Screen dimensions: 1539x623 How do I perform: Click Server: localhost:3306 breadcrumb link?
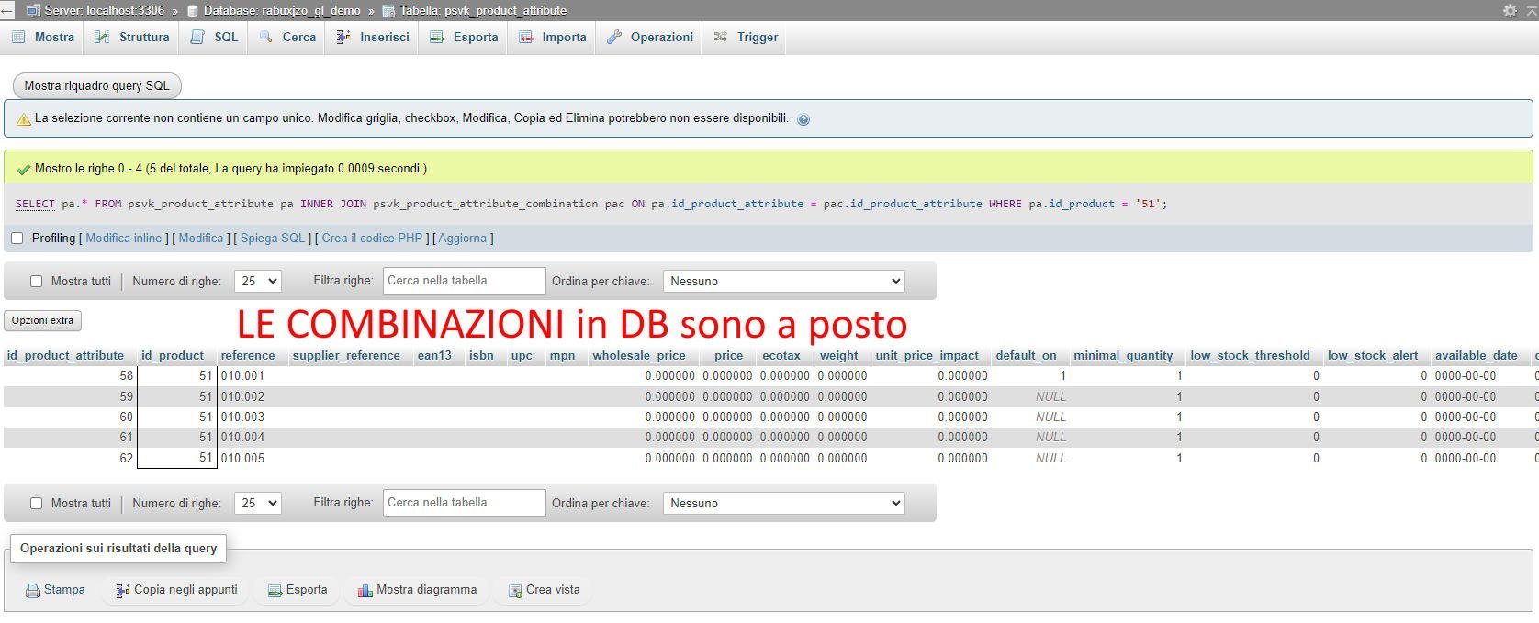point(105,11)
